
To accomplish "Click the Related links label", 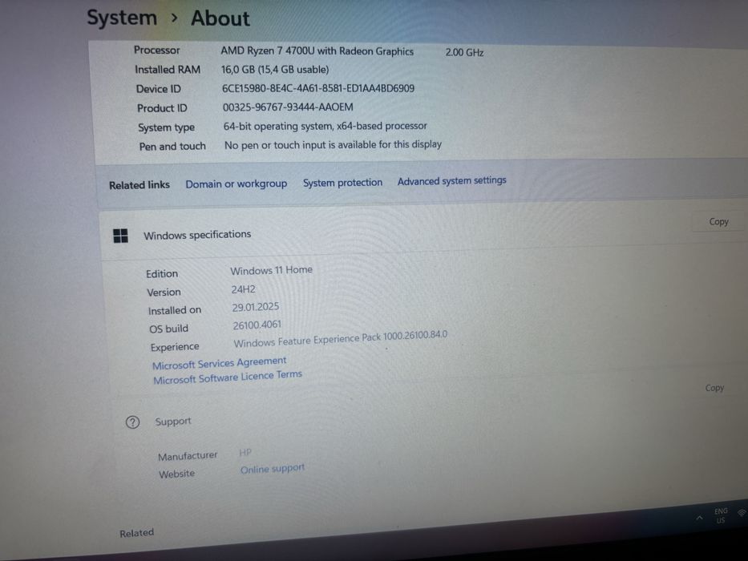I will point(139,185).
